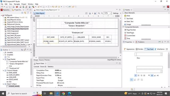This screenshot has height=96, width=170.
Task: Switch to the Console tab
Action: click(x=36, y=67)
